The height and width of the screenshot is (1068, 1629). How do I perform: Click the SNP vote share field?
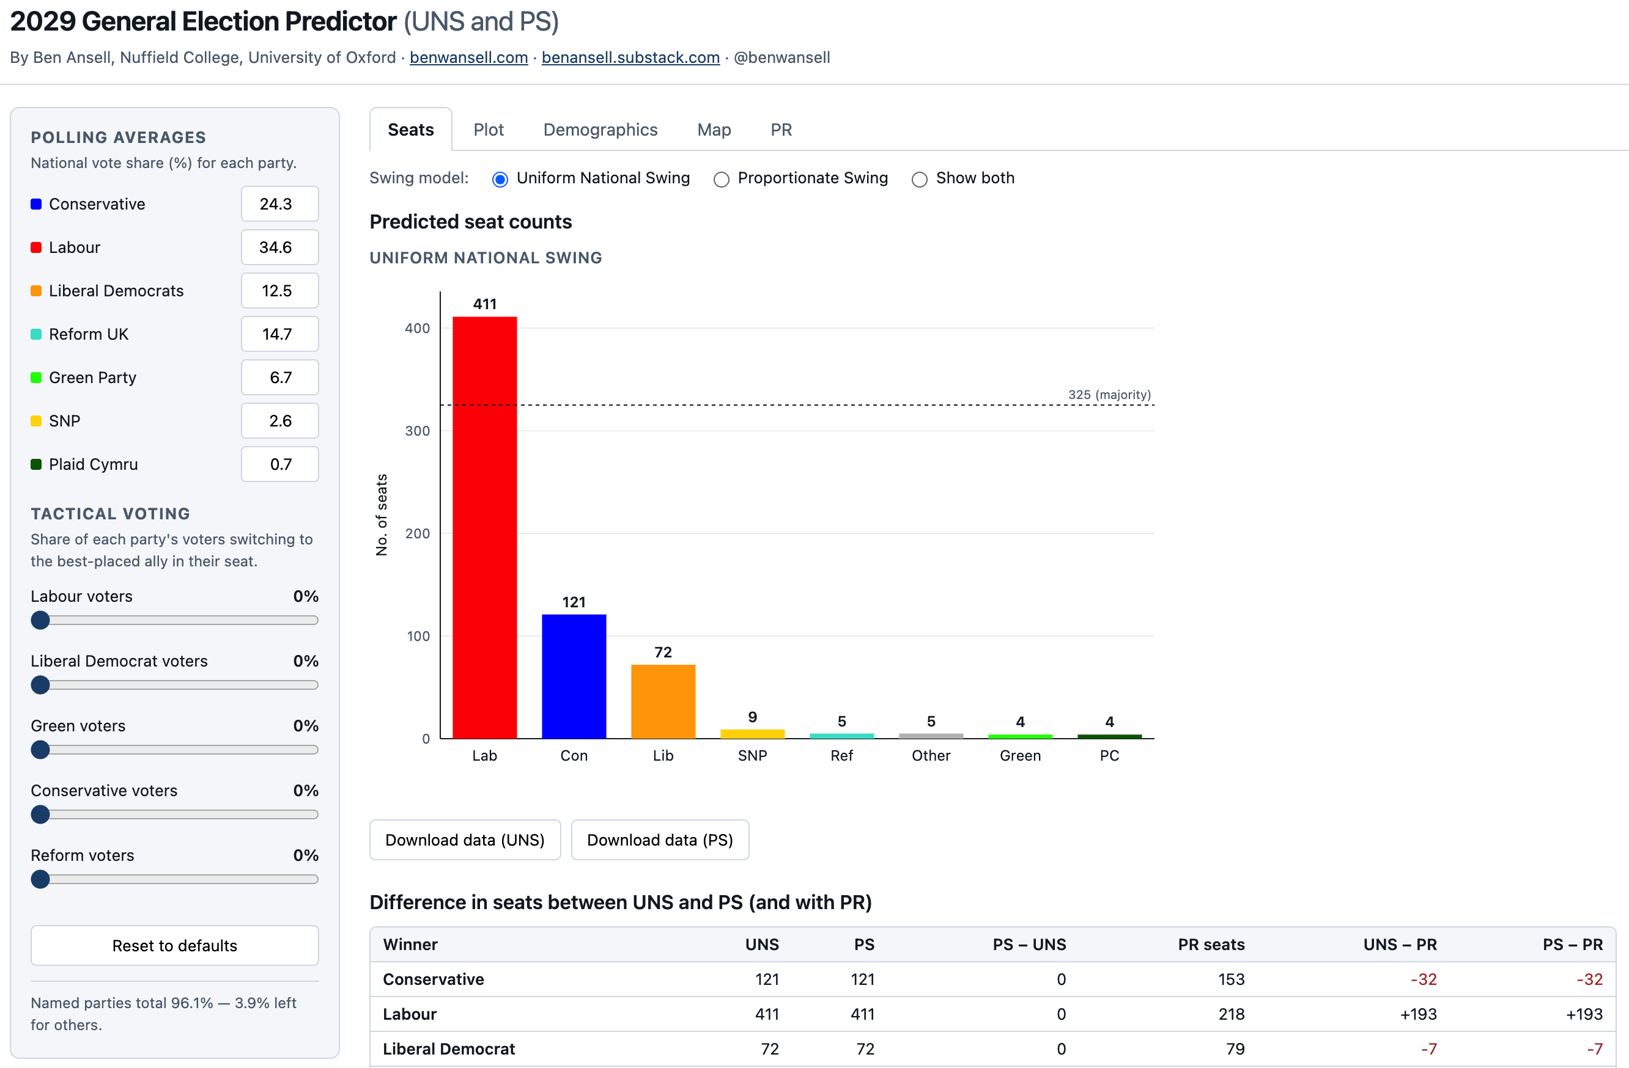click(x=279, y=421)
